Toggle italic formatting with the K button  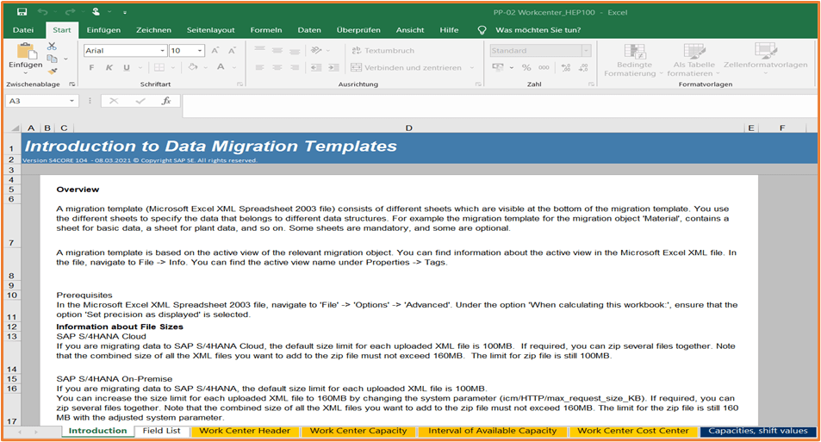tap(110, 67)
